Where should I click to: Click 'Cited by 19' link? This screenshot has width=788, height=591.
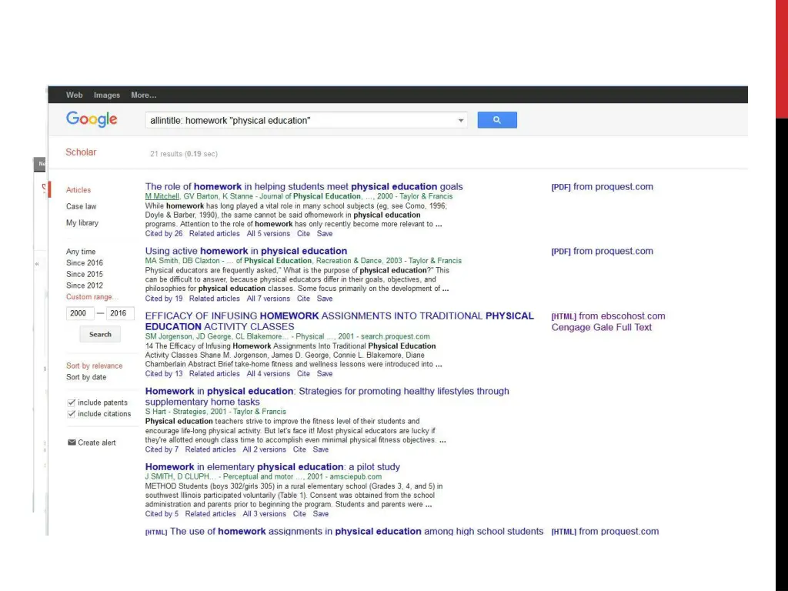point(164,299)
